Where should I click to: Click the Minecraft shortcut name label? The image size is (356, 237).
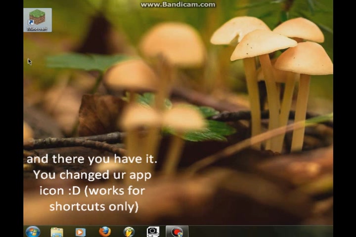point(37,29)
